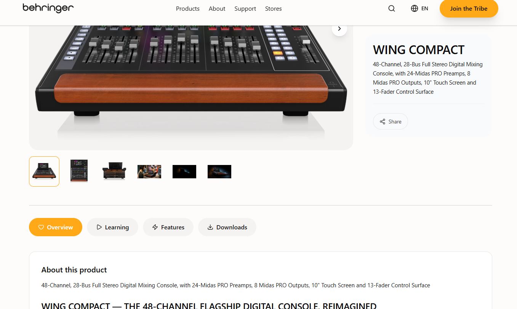517x309 pixels.
Task: Select the fifth dark video thumbnail
Action: (184, 171)
